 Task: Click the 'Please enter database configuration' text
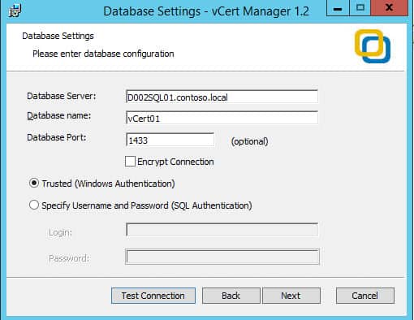[x=103, y=54]
